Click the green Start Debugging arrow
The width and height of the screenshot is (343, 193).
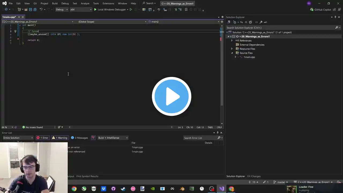95,10
